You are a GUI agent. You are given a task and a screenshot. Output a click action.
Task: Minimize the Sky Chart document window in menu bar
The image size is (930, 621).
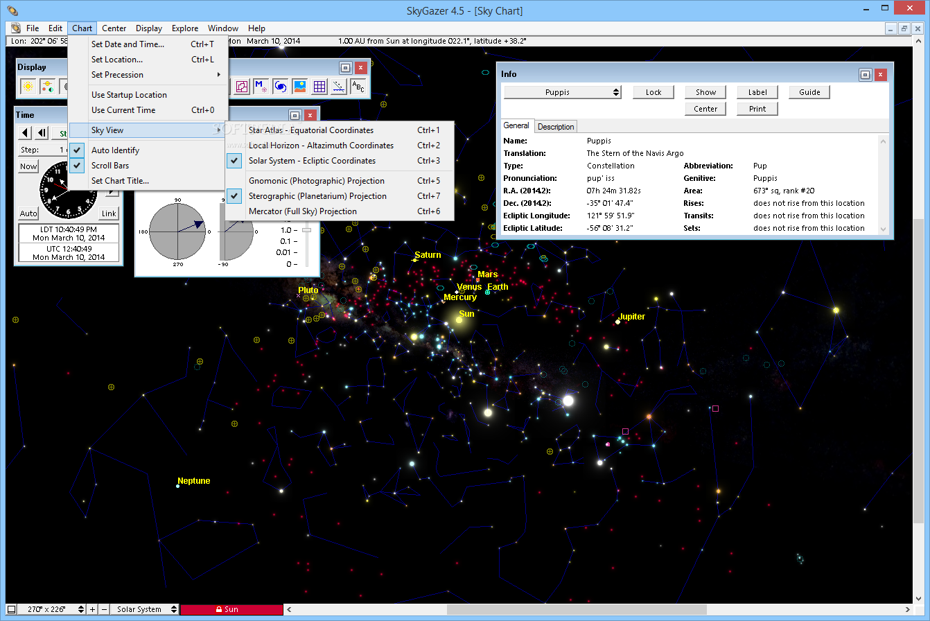pyautogui.click(x=892, y=28)
